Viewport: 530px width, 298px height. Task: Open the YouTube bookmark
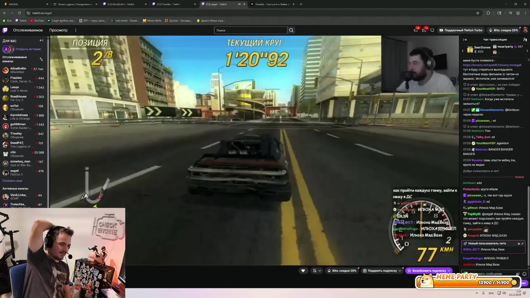(x=36, y=20)
